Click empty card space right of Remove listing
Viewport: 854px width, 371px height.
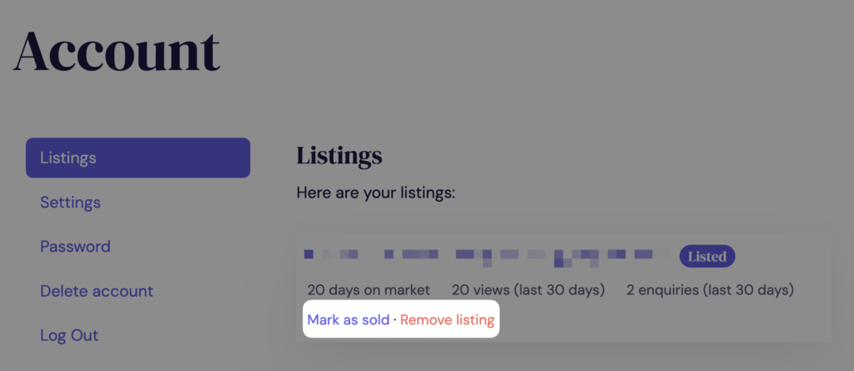(667, 320)
